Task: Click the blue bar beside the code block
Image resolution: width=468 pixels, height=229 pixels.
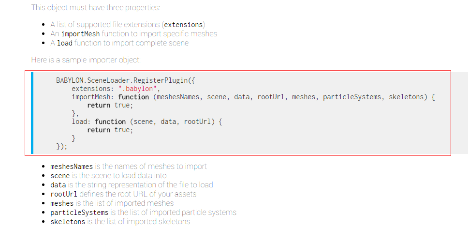Action: [x=32, y=113]
